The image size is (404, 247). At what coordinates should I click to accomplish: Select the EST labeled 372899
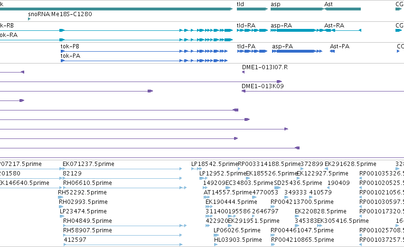[x=312, y=164]
